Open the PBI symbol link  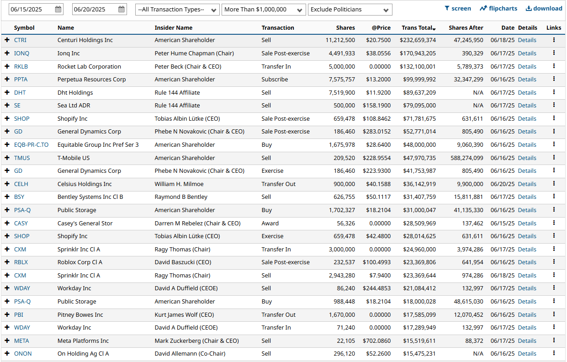click(x=18, y=314)
